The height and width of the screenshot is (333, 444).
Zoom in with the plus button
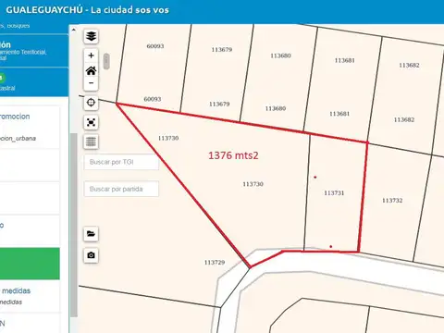91,55
